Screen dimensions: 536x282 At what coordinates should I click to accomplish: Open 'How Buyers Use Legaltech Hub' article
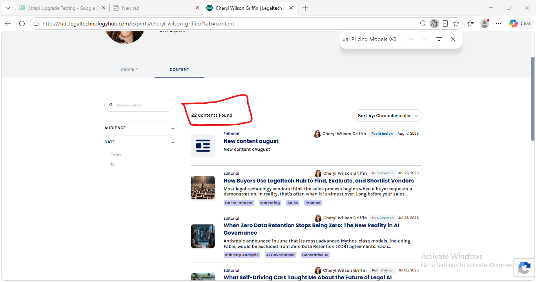click(319, 181)
